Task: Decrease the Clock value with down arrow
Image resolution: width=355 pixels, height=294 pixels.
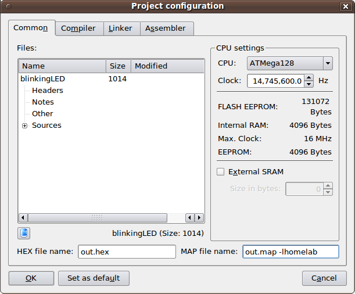Action: tap(309, 84)
